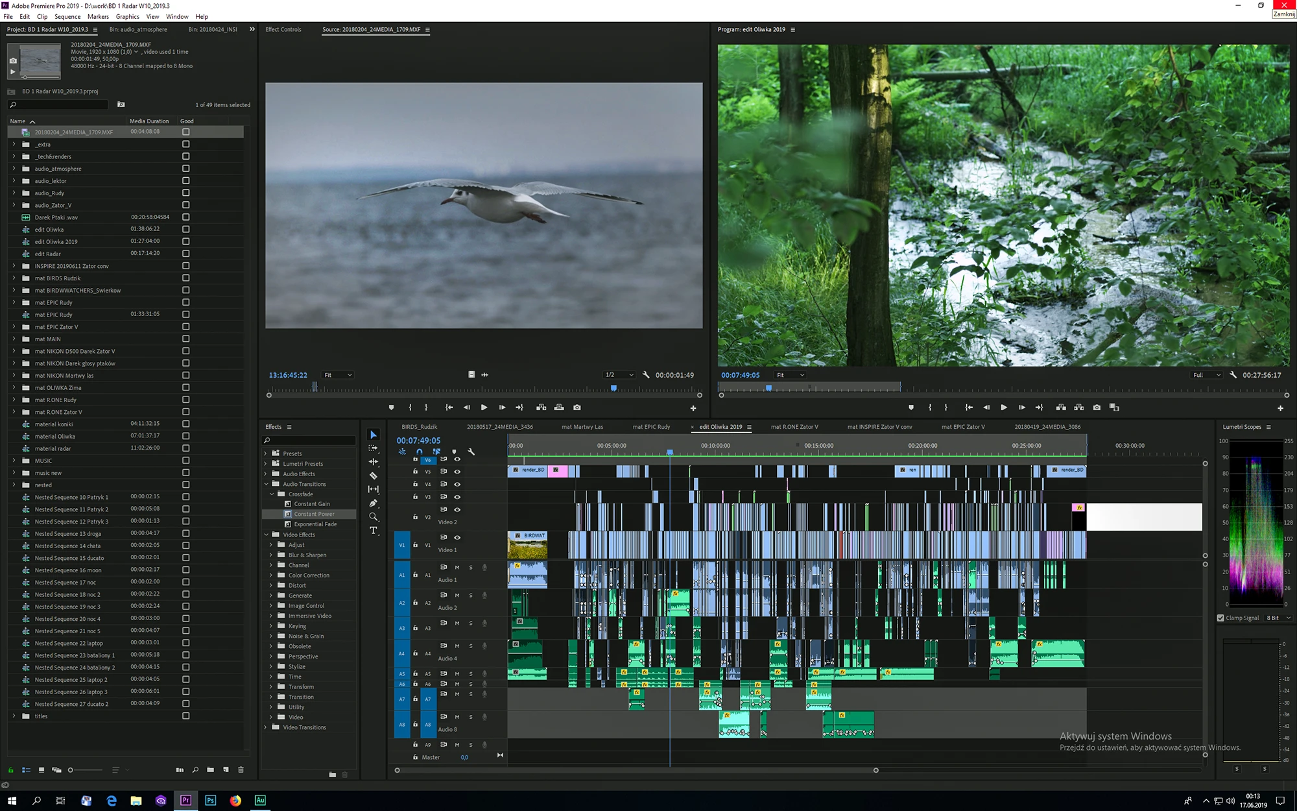Mute Audio 1 track

[x=457, y=567]
